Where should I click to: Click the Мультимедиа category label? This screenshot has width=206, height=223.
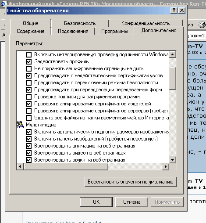click(41, 125)
